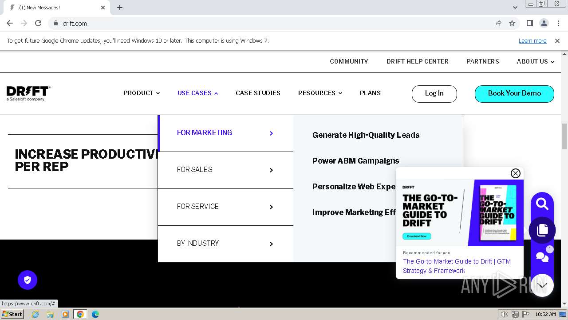
Task: Click the Log In button
Action: [434, 94]
